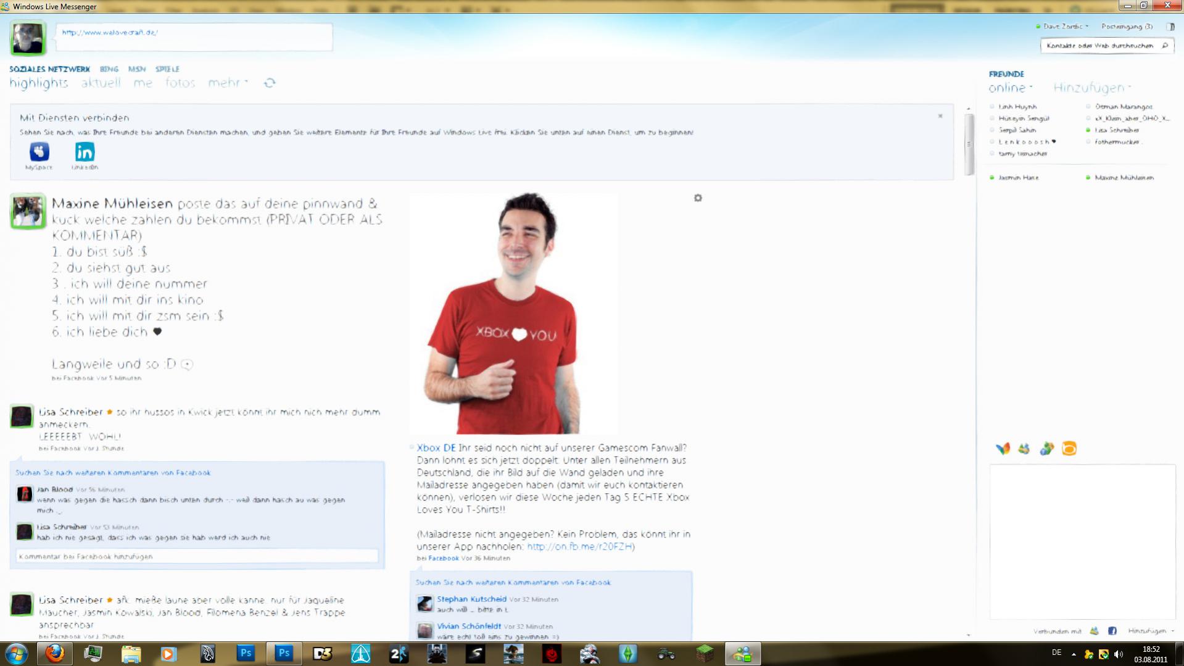
Task: Open post settings gear for Xbox DE
Action: pos(698,198)
